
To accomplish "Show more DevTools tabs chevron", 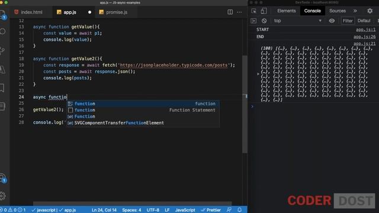I will 355,11.
